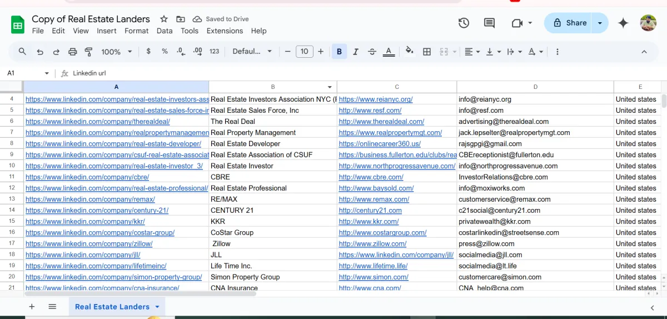Viewport: 667px width, 319px height.
Task: Open version history clock icon
Action: click(464, 23)
